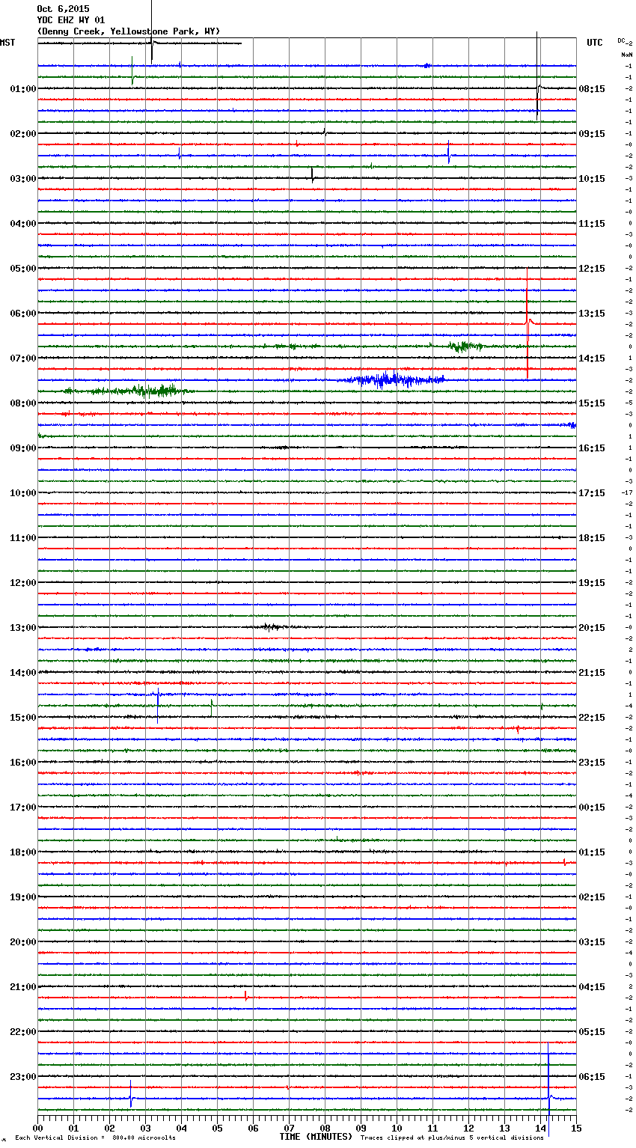Click the 06:00 MST time label
Viewport: 636px width, 1148px height.
(x=22, y=314)
